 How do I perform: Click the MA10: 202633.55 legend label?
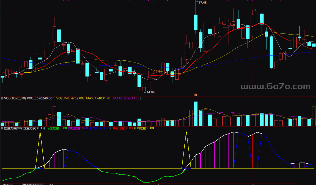[x=126, y=98]
